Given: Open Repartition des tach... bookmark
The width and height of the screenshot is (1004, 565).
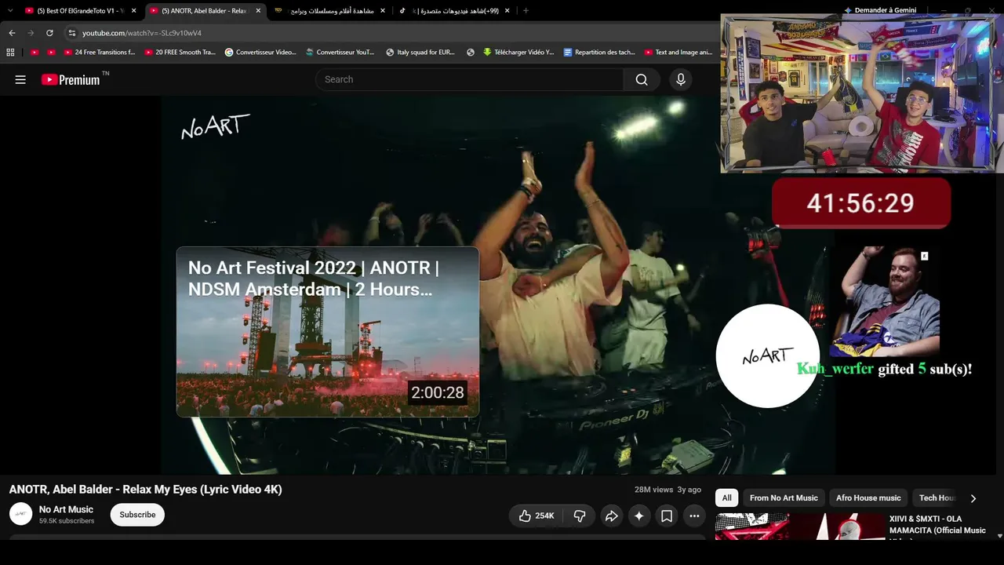Looking at the screenshot, I should pyautogui.click(x=599, y=53).
